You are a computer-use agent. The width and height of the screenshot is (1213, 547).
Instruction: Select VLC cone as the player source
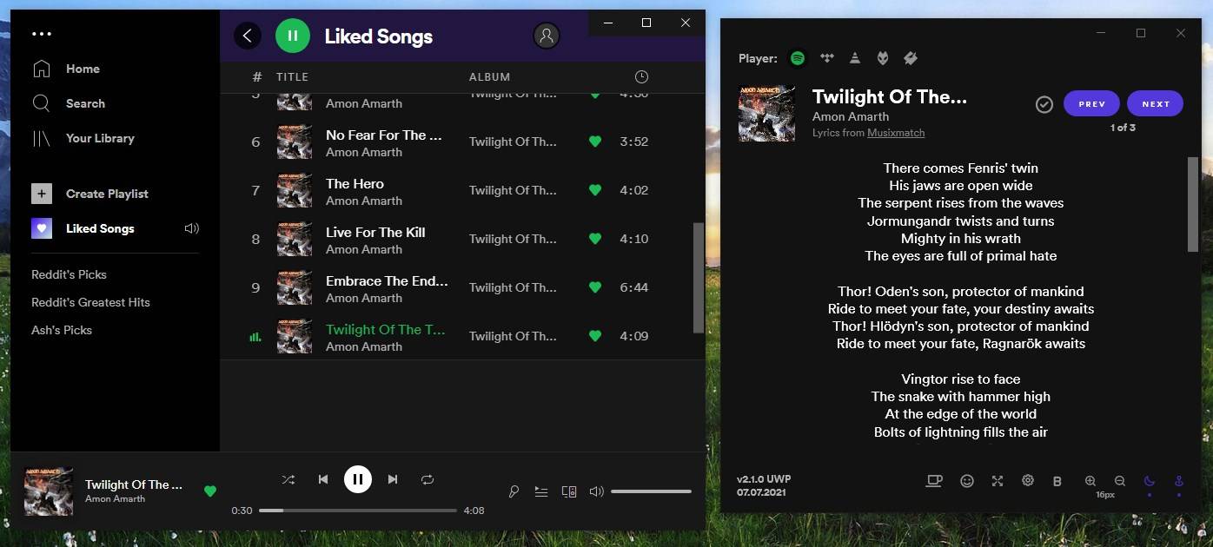[855, 58]
